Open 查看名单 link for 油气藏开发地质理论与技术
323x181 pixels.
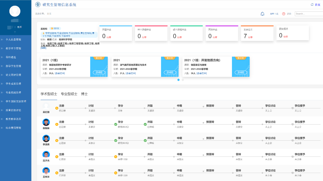point(130,73)
